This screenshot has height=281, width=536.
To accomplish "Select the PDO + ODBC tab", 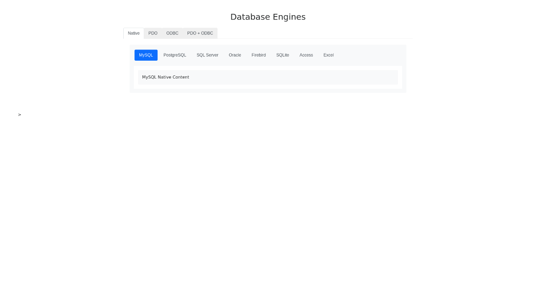I will [x=200, y=33].
